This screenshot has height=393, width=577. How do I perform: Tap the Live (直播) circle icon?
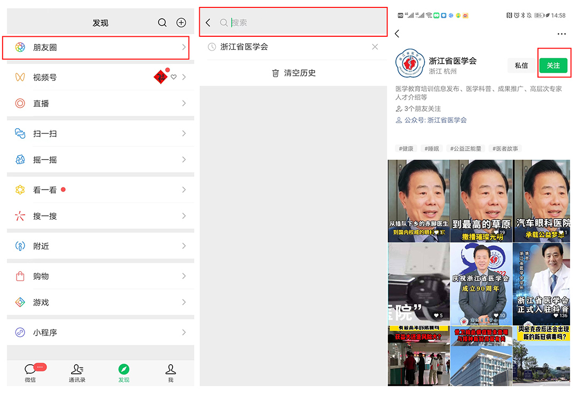(x=20, y=103)
